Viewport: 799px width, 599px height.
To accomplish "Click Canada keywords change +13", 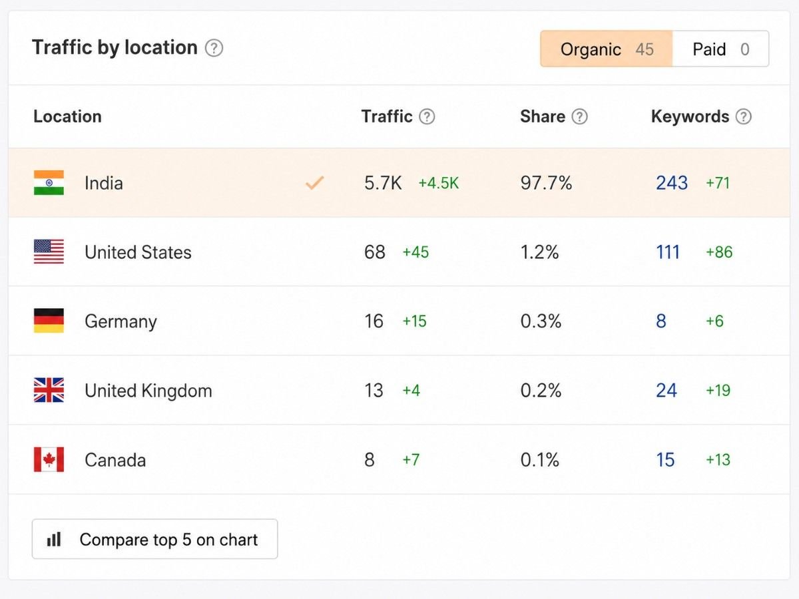I will tap(718, 460).
